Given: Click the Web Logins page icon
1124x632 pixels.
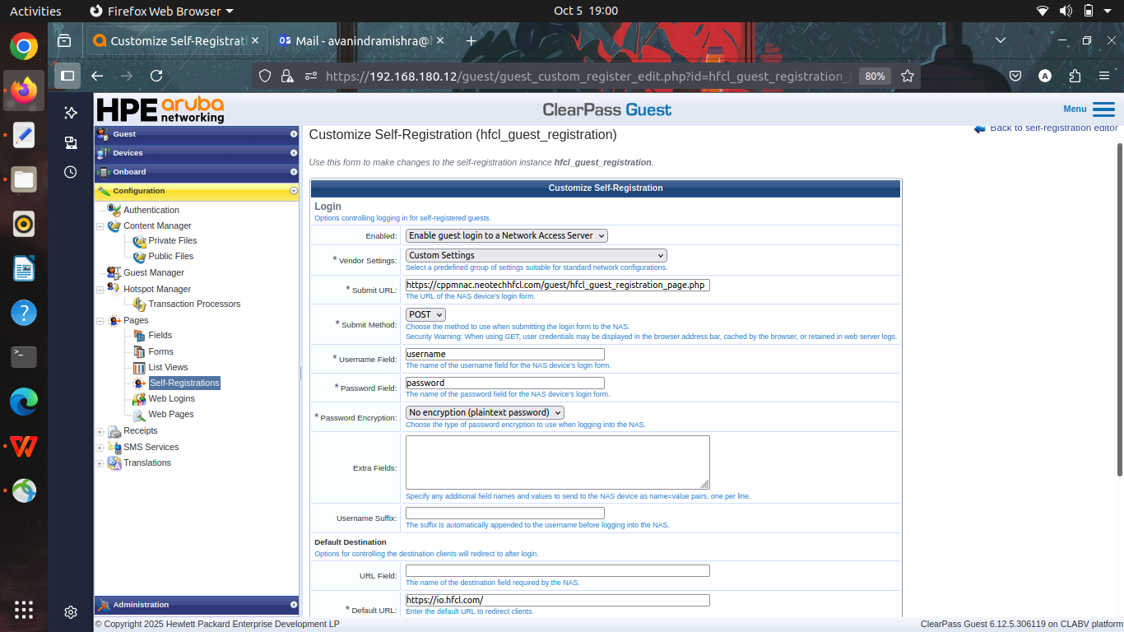Looking at the screenshot, I should [139, 399].
